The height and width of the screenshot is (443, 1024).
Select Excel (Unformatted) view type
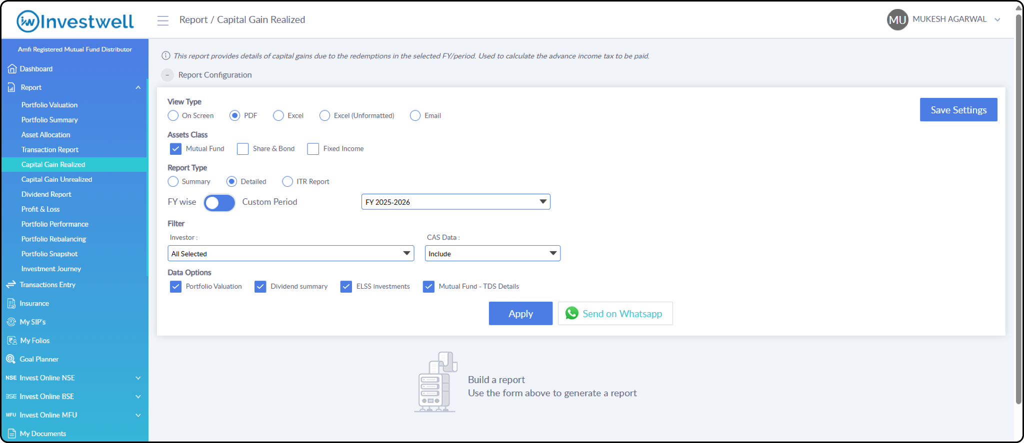pos(325,115)
